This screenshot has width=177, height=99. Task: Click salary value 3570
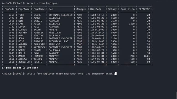click(114, 21)
